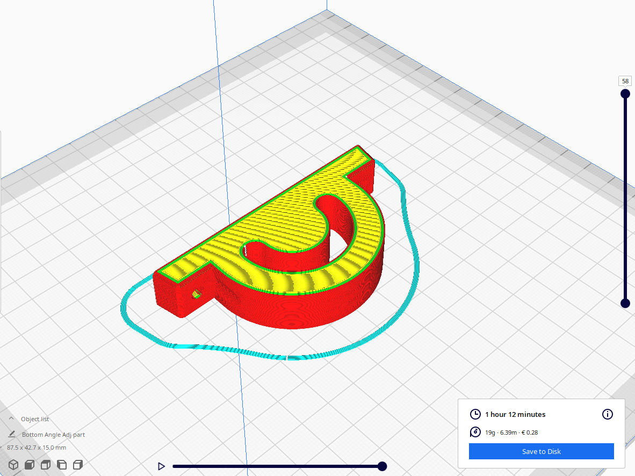The width and height of the screenshot is (635, 476).
Task: Click the "87.5 x 42.7 x 15.0 mm" dimensions
Action: [x=37, y=448]
